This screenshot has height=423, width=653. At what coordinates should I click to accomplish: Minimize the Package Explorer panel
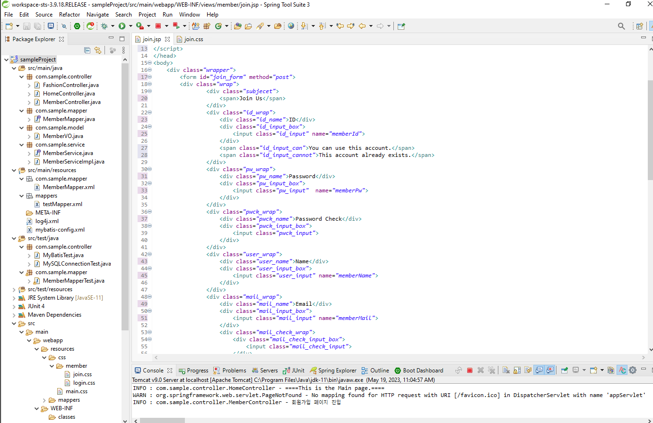(x=111, y=38)
